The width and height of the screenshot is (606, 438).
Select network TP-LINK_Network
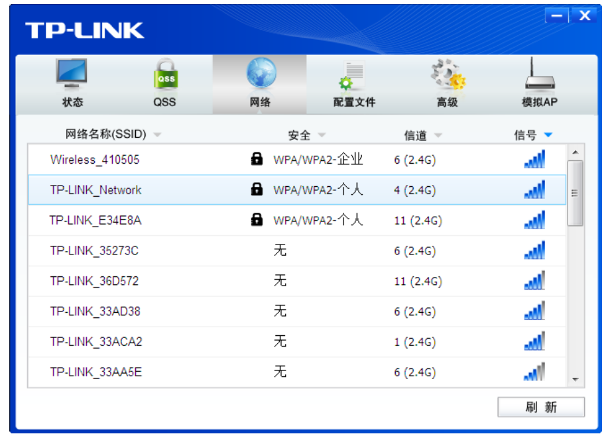(297, 190)
